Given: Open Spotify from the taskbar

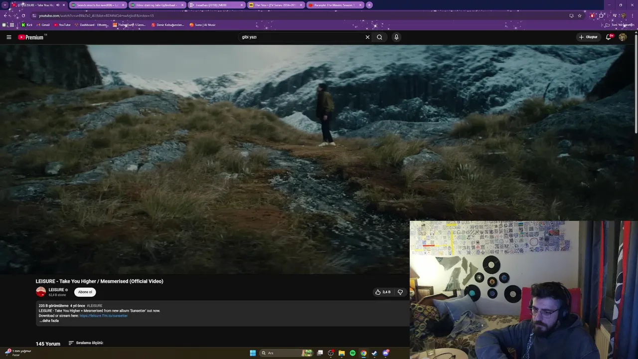Looking at the screenshot, I should (352, 353).
